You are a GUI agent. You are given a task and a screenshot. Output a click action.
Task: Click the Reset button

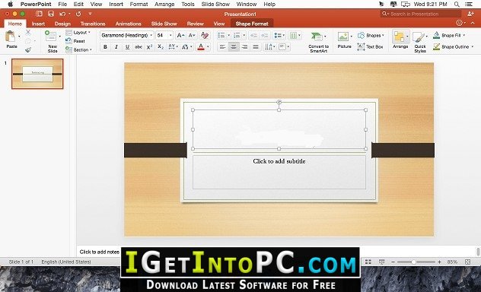pos(75,41)
